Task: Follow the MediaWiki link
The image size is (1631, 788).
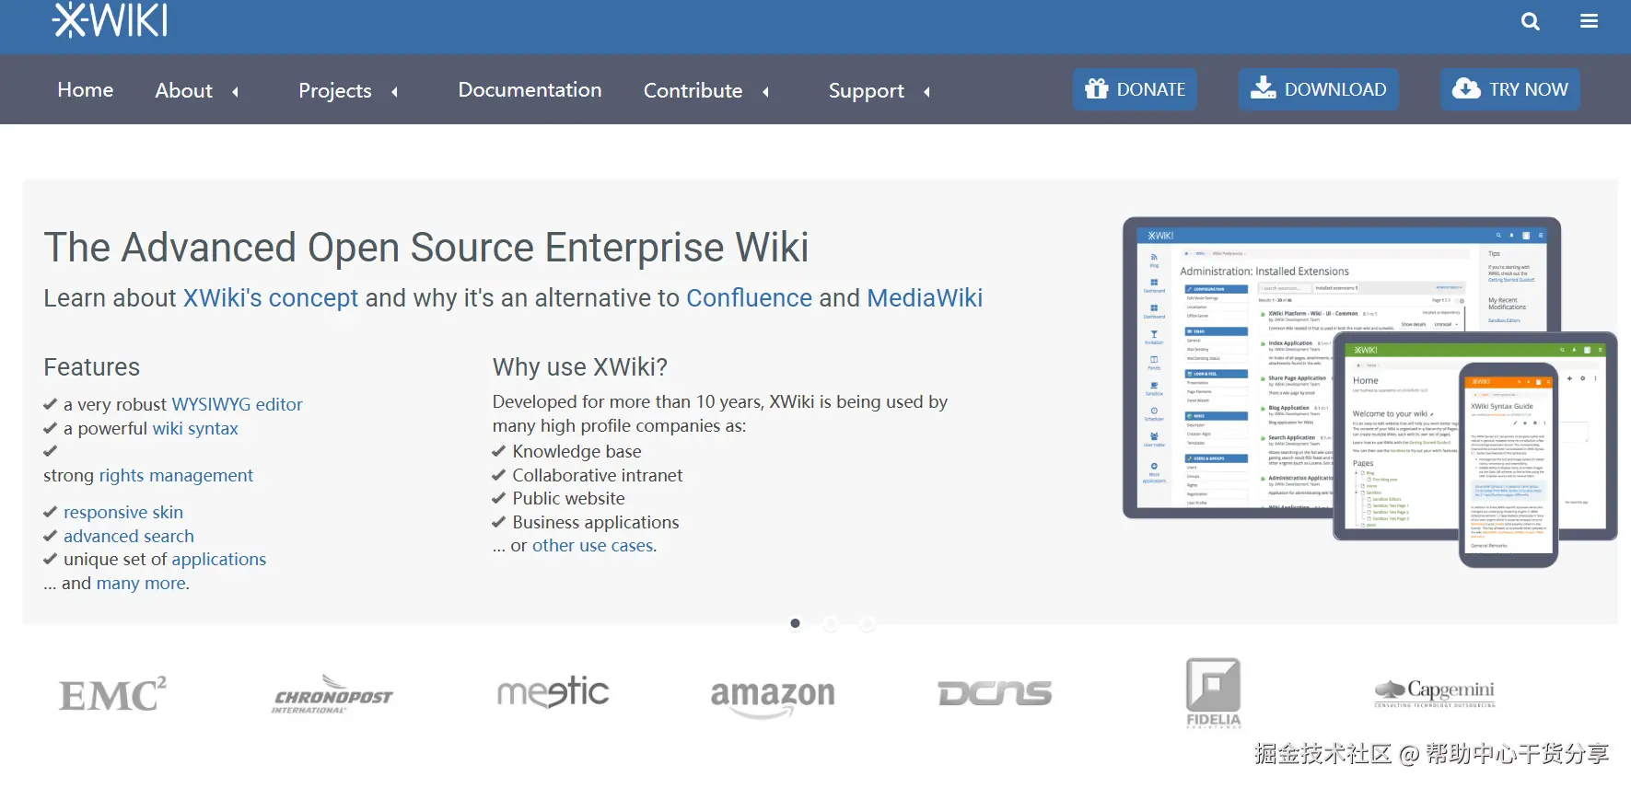Action: [x=925, y=298]
